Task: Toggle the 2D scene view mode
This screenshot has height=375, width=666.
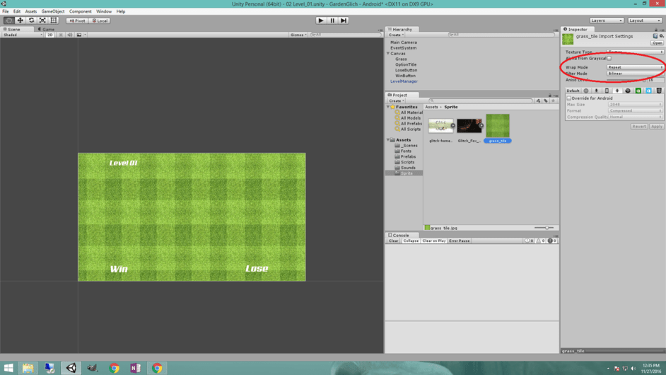Action: pos(50,35)
